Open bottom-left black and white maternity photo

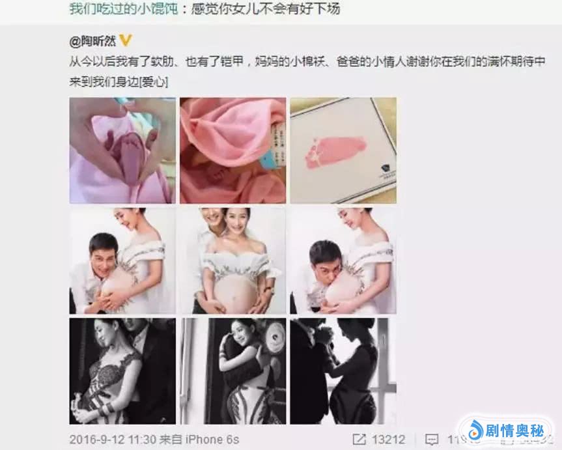click(x=122, y=371)
